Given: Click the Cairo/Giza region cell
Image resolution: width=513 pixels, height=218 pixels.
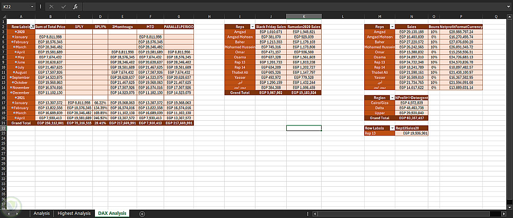Looking at the screenshot, I should pos(380,103).
